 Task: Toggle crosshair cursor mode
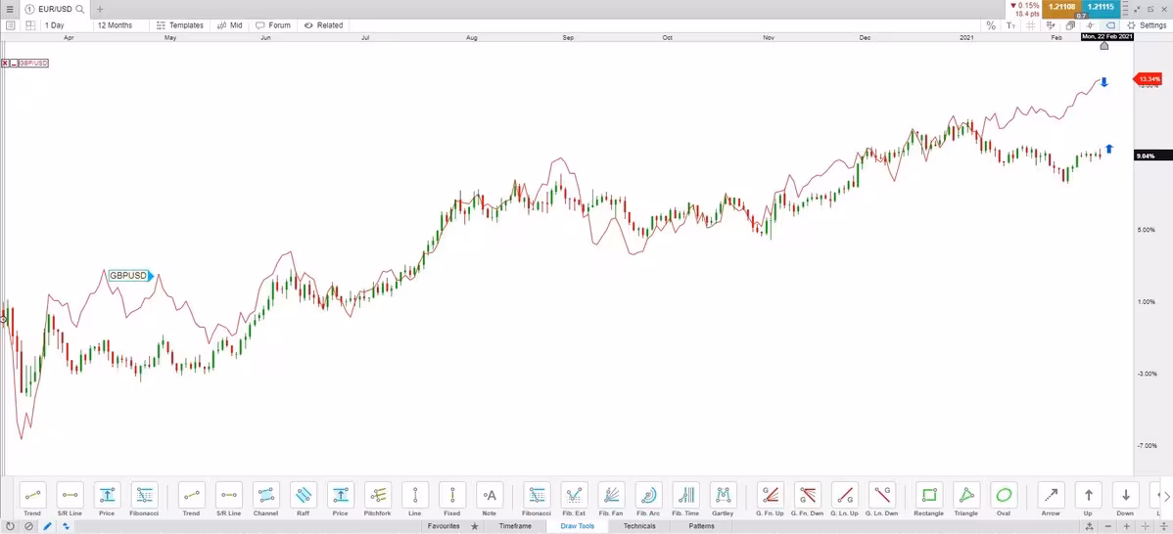tap(1091, 25)
